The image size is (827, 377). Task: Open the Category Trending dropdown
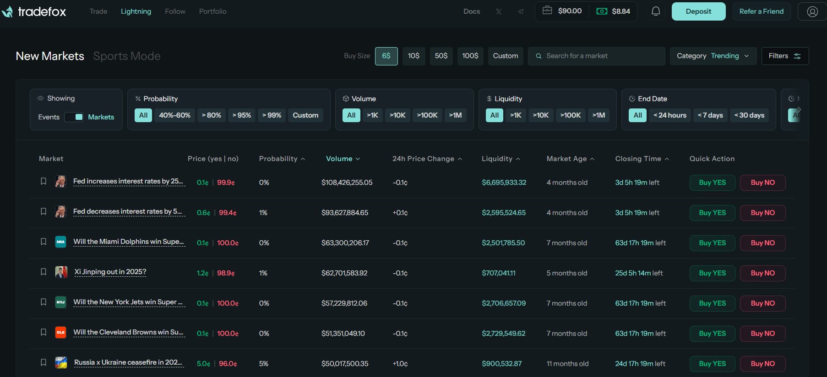pyautogui.click(x=713, y=56)
